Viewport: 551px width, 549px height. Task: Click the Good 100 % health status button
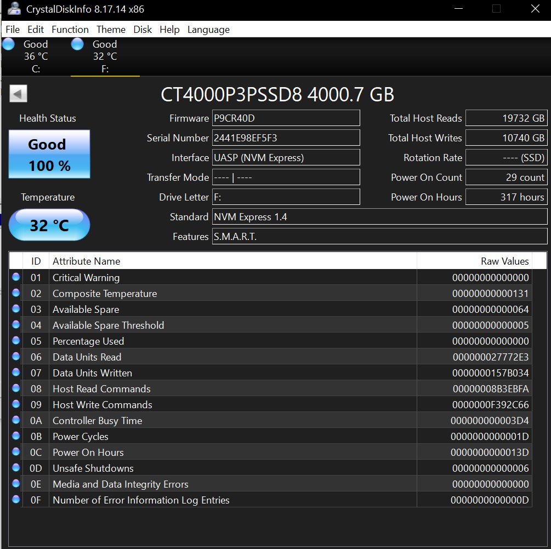click(x=49, y=154)
